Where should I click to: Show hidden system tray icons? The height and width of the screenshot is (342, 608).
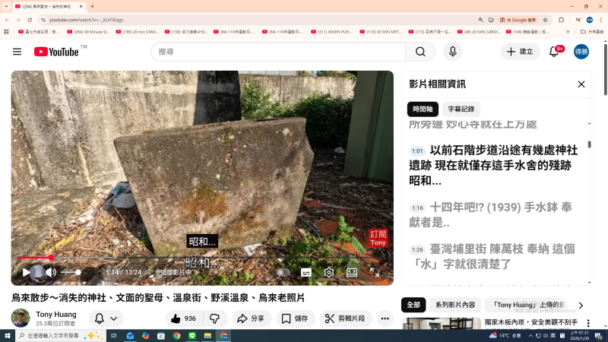click(x=530, y=336)
